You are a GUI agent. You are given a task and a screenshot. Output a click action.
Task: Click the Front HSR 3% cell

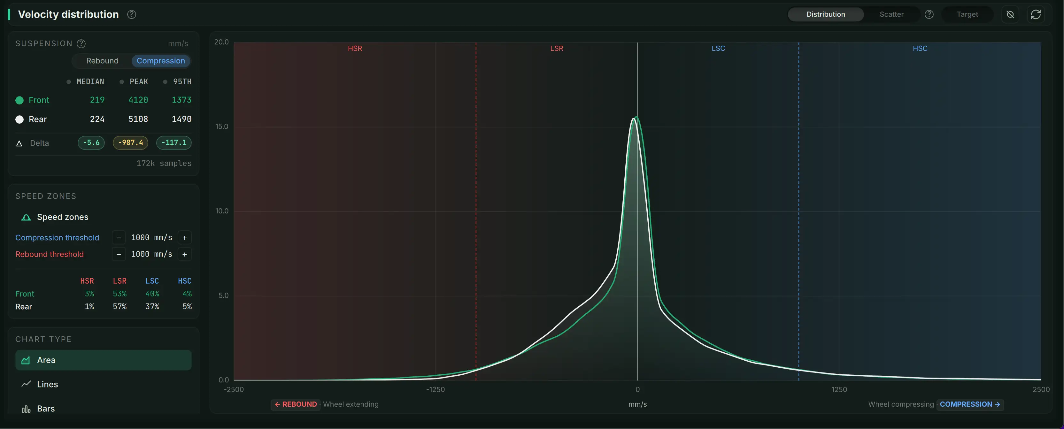click(x=89, y=294)
